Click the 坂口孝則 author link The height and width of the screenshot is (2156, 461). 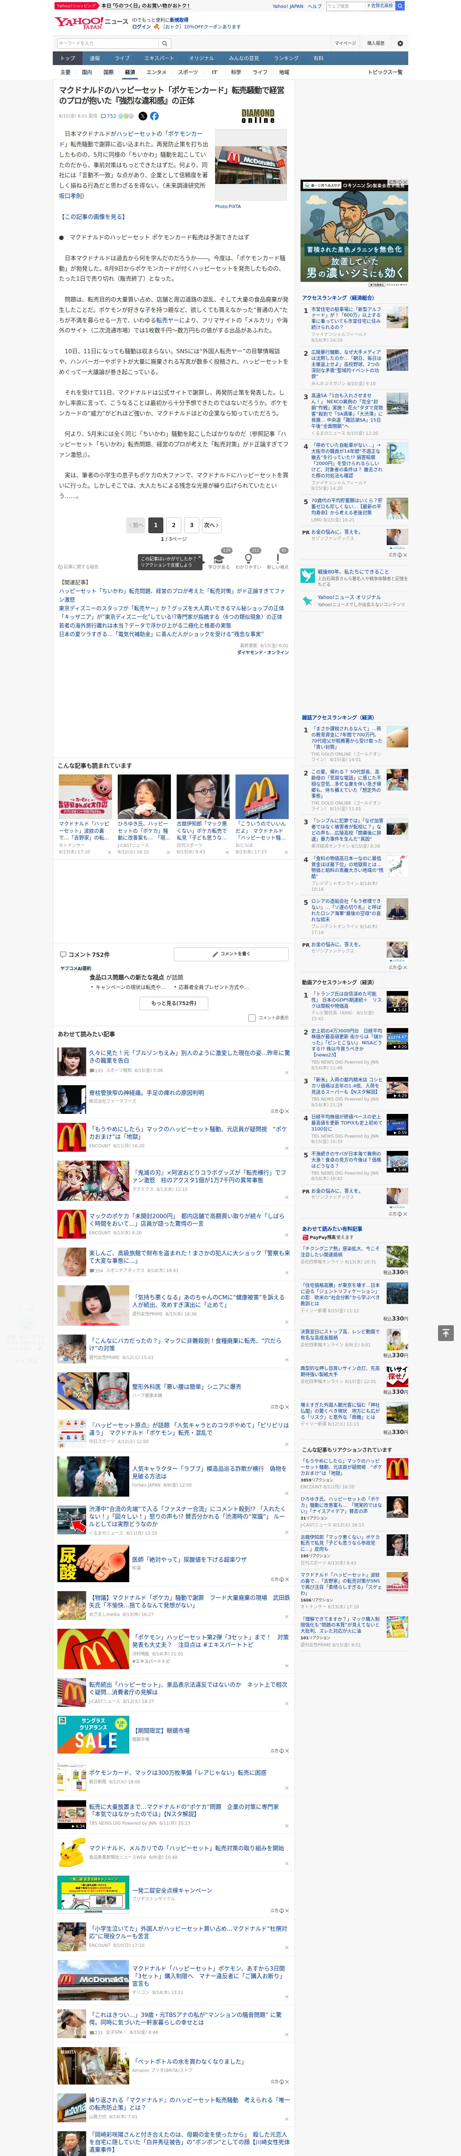click(71, 196)
